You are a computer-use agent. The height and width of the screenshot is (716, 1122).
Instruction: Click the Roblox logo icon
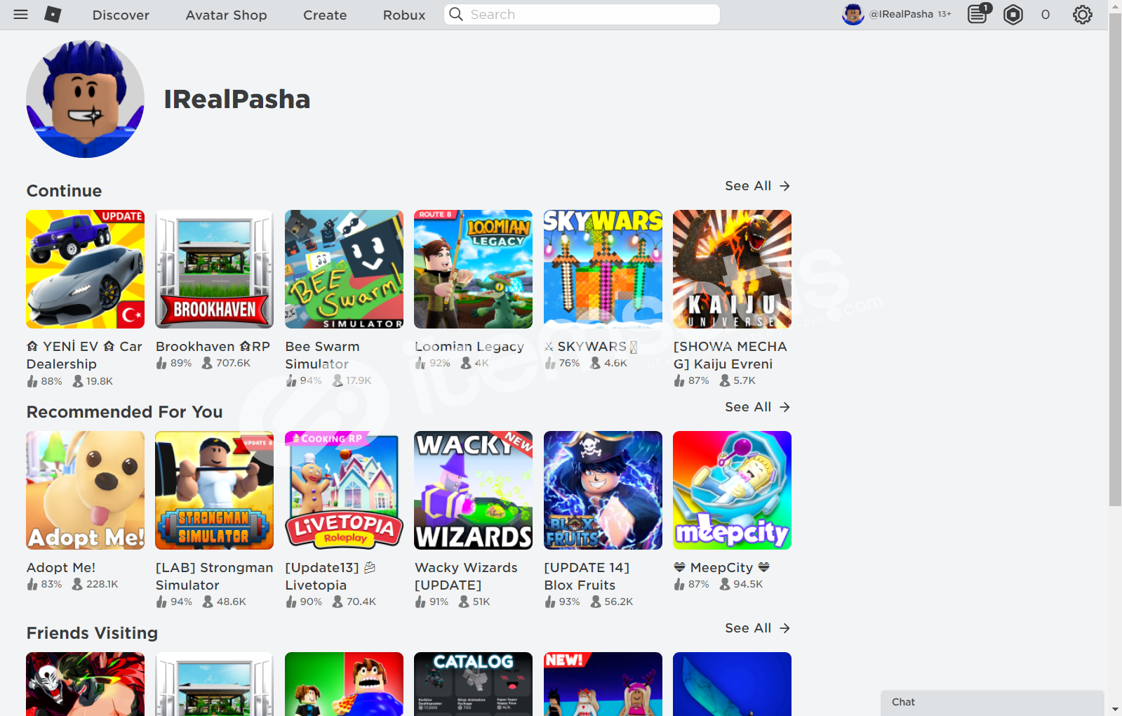pos(53,14)
